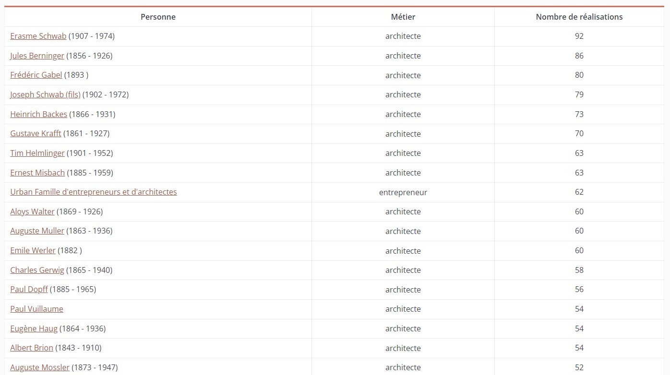This screenshot has height=375, width=670.
Task: Select the value 63 in Tim Helmlinger's row
Action: click(x=579, y=153)
